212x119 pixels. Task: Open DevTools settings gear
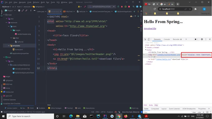(202, 39)
